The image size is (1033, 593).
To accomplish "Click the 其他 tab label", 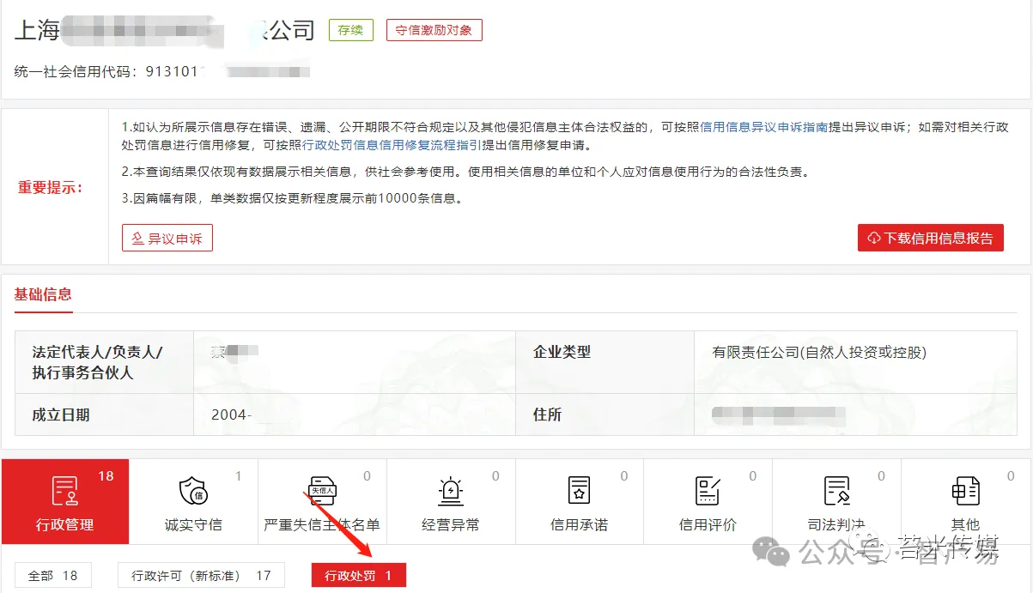I will (x=965, y=524).
